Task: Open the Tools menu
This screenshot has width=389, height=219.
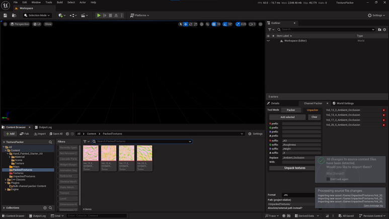Action: [49, 2]
